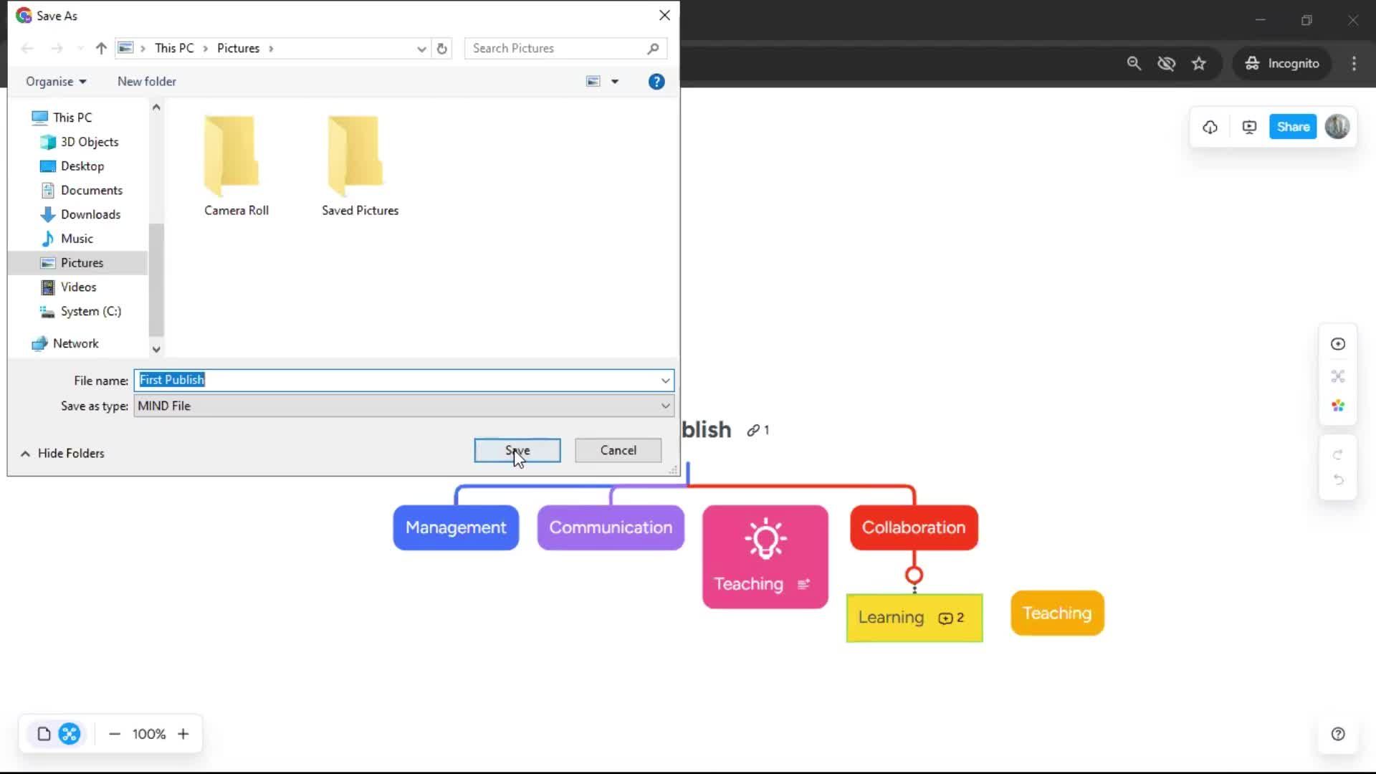Screen dimensions: 1376x774
Task: Bookmark this page with star icon
Action: pyautogui.click(x=1199, y=63)
